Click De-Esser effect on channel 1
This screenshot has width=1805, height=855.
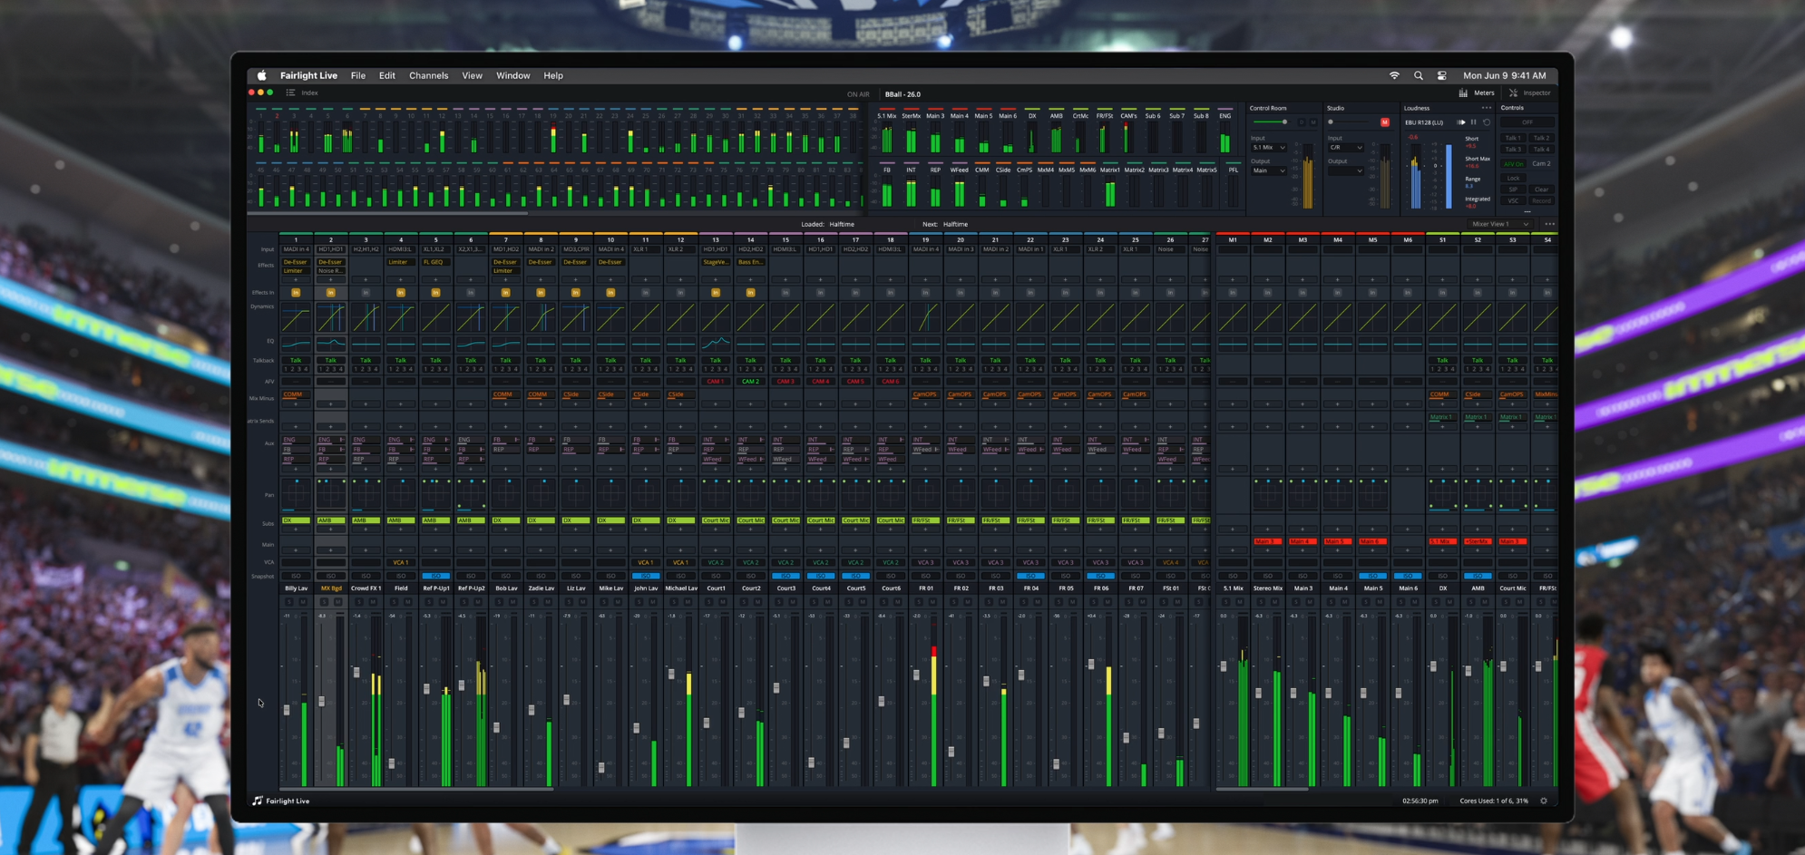[x=296, y=262]
